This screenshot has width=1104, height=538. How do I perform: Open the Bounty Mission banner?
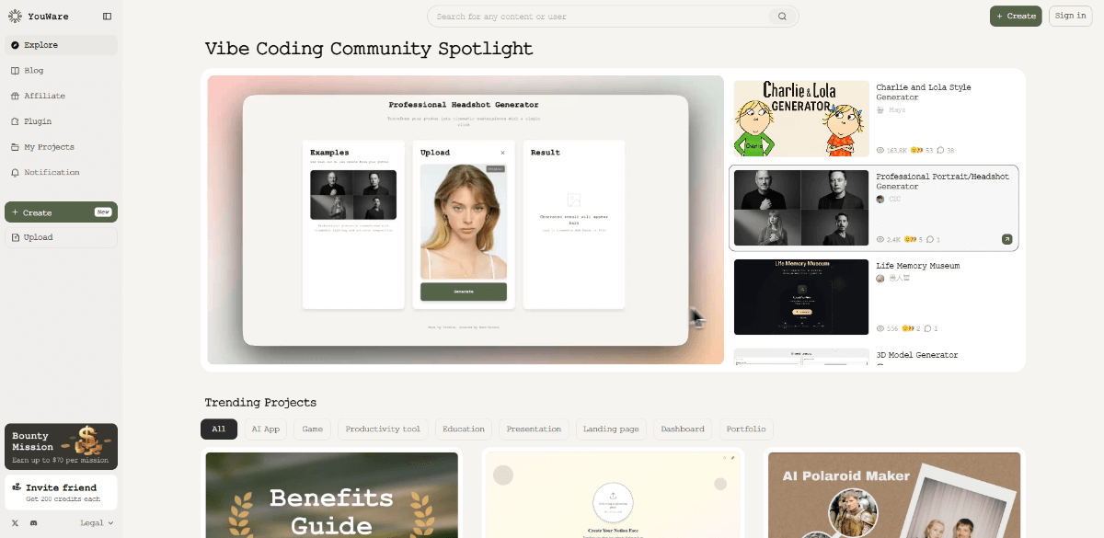(x=61, y=446)
